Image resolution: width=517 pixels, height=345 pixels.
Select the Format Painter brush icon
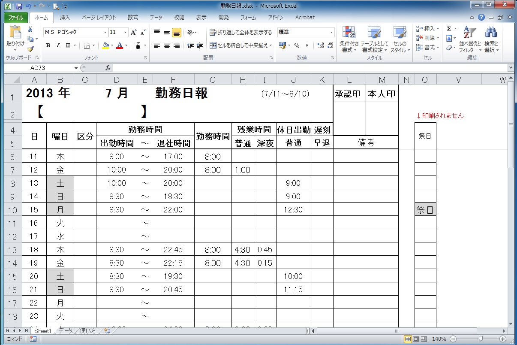click(30, 49)
